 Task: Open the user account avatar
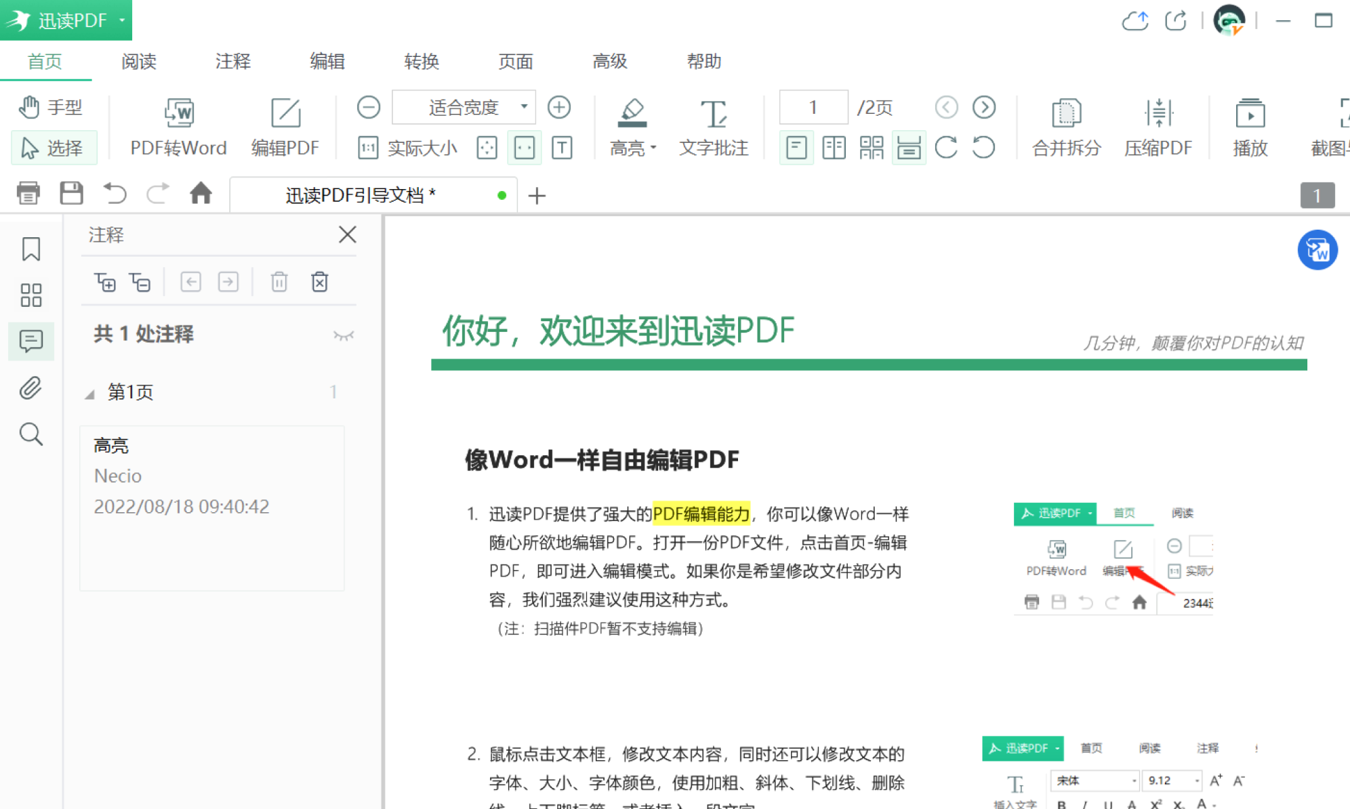[x=1229, y=20]
